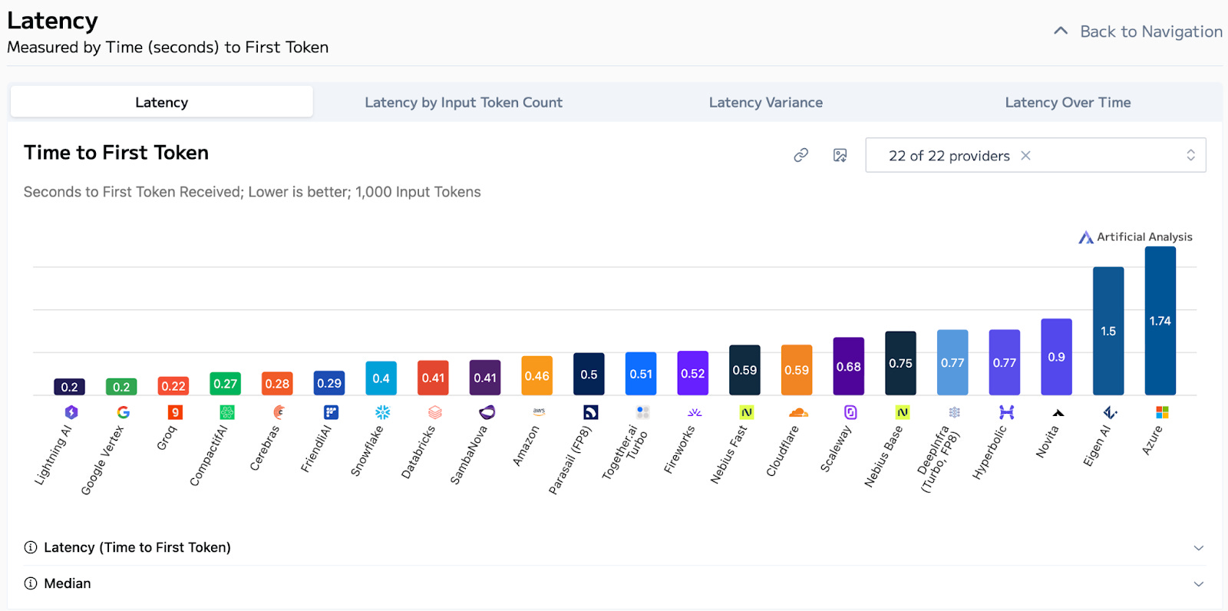Click the Together.ai Turbo 0.51 bar
This screenshot has height=611, width=1228.
pyautogui.click(x=641, y=374)
